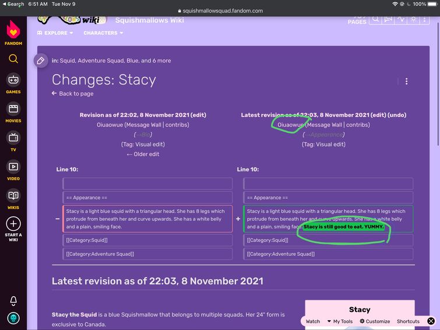Click Back to page link

[x=76, y=93]
